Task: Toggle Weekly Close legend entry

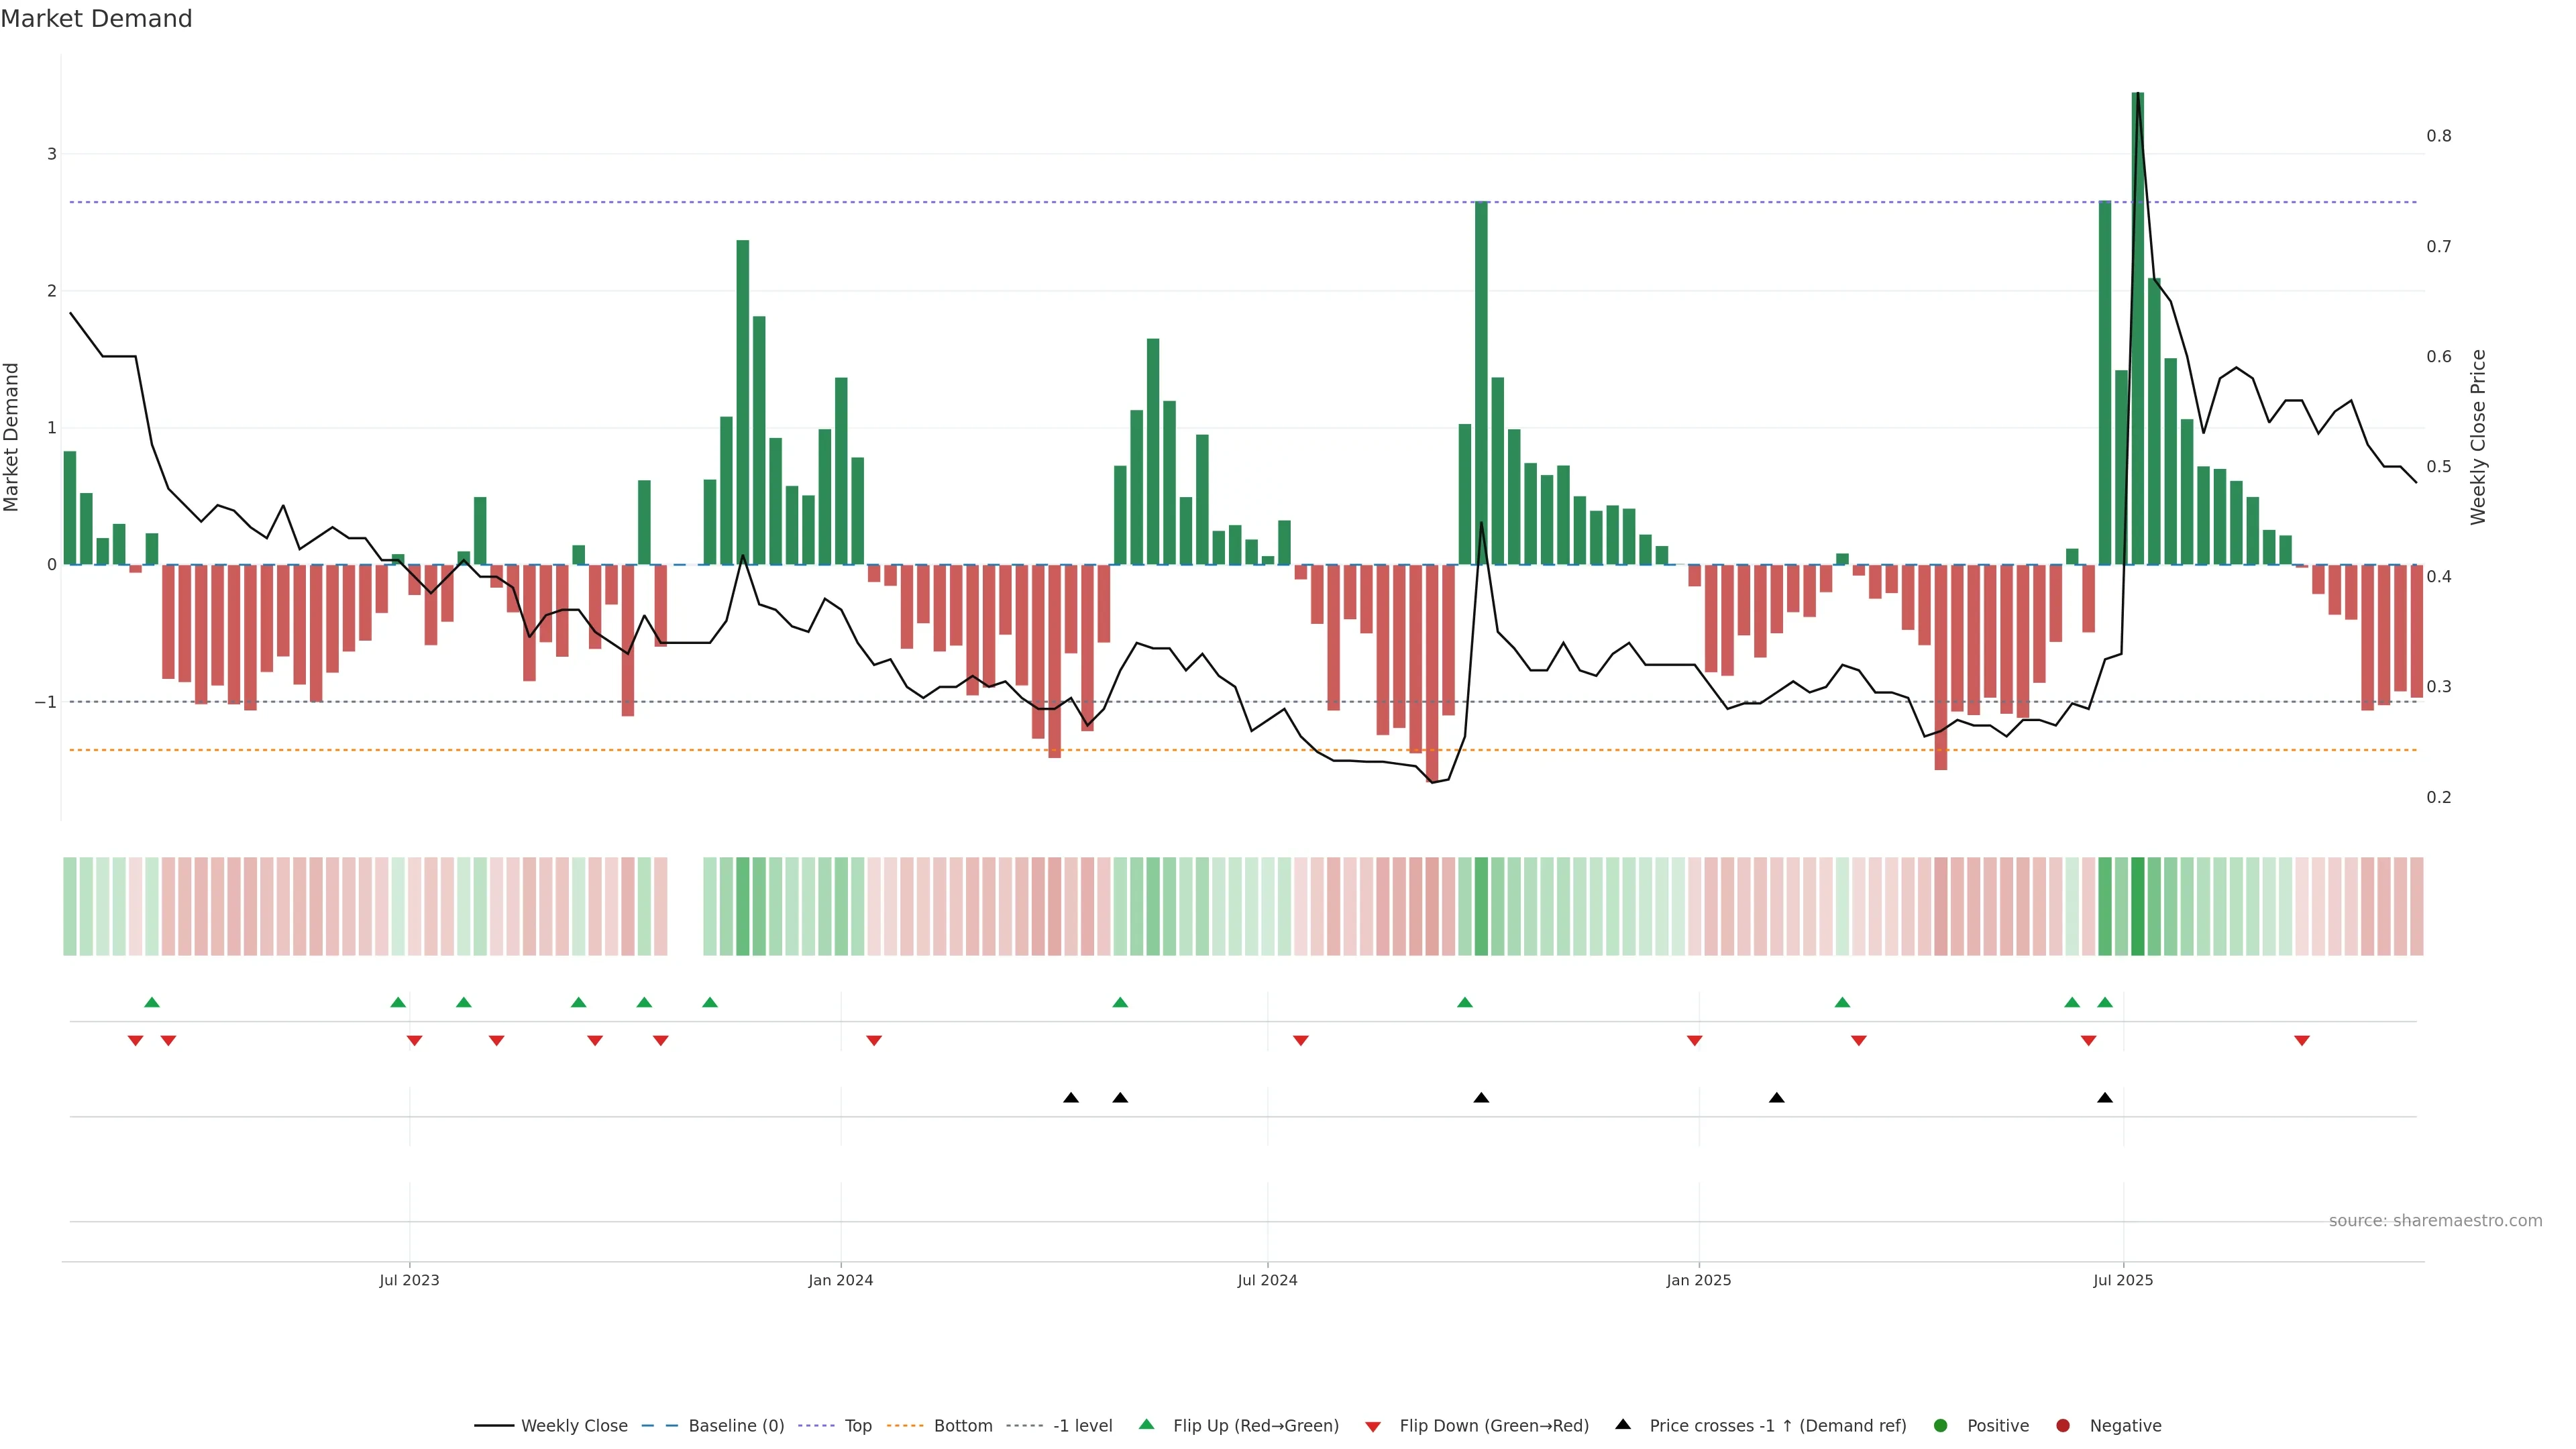Action: [x=573, y=1426]
